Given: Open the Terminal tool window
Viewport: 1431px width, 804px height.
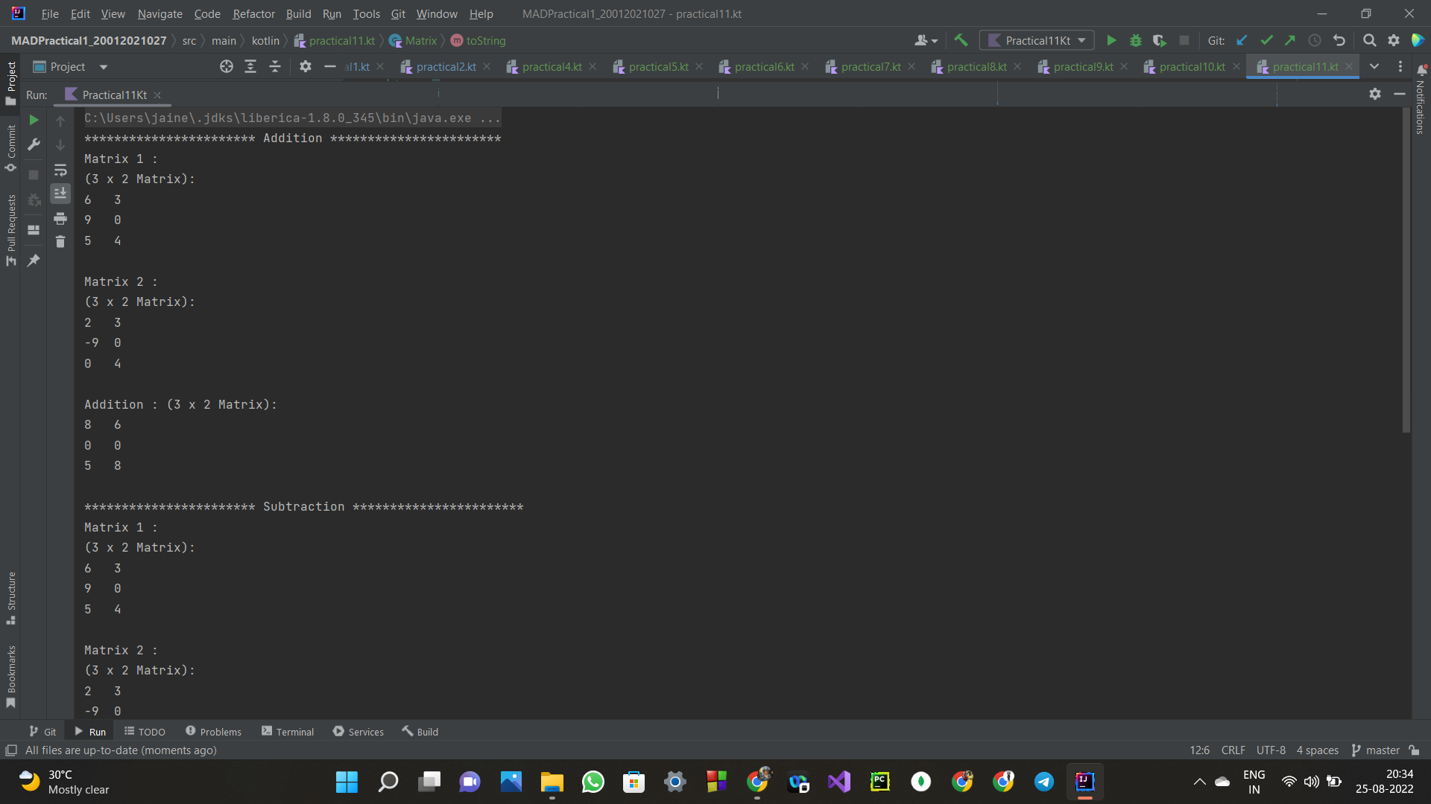Looking at the screenshot, I should (x=288, y=732).
